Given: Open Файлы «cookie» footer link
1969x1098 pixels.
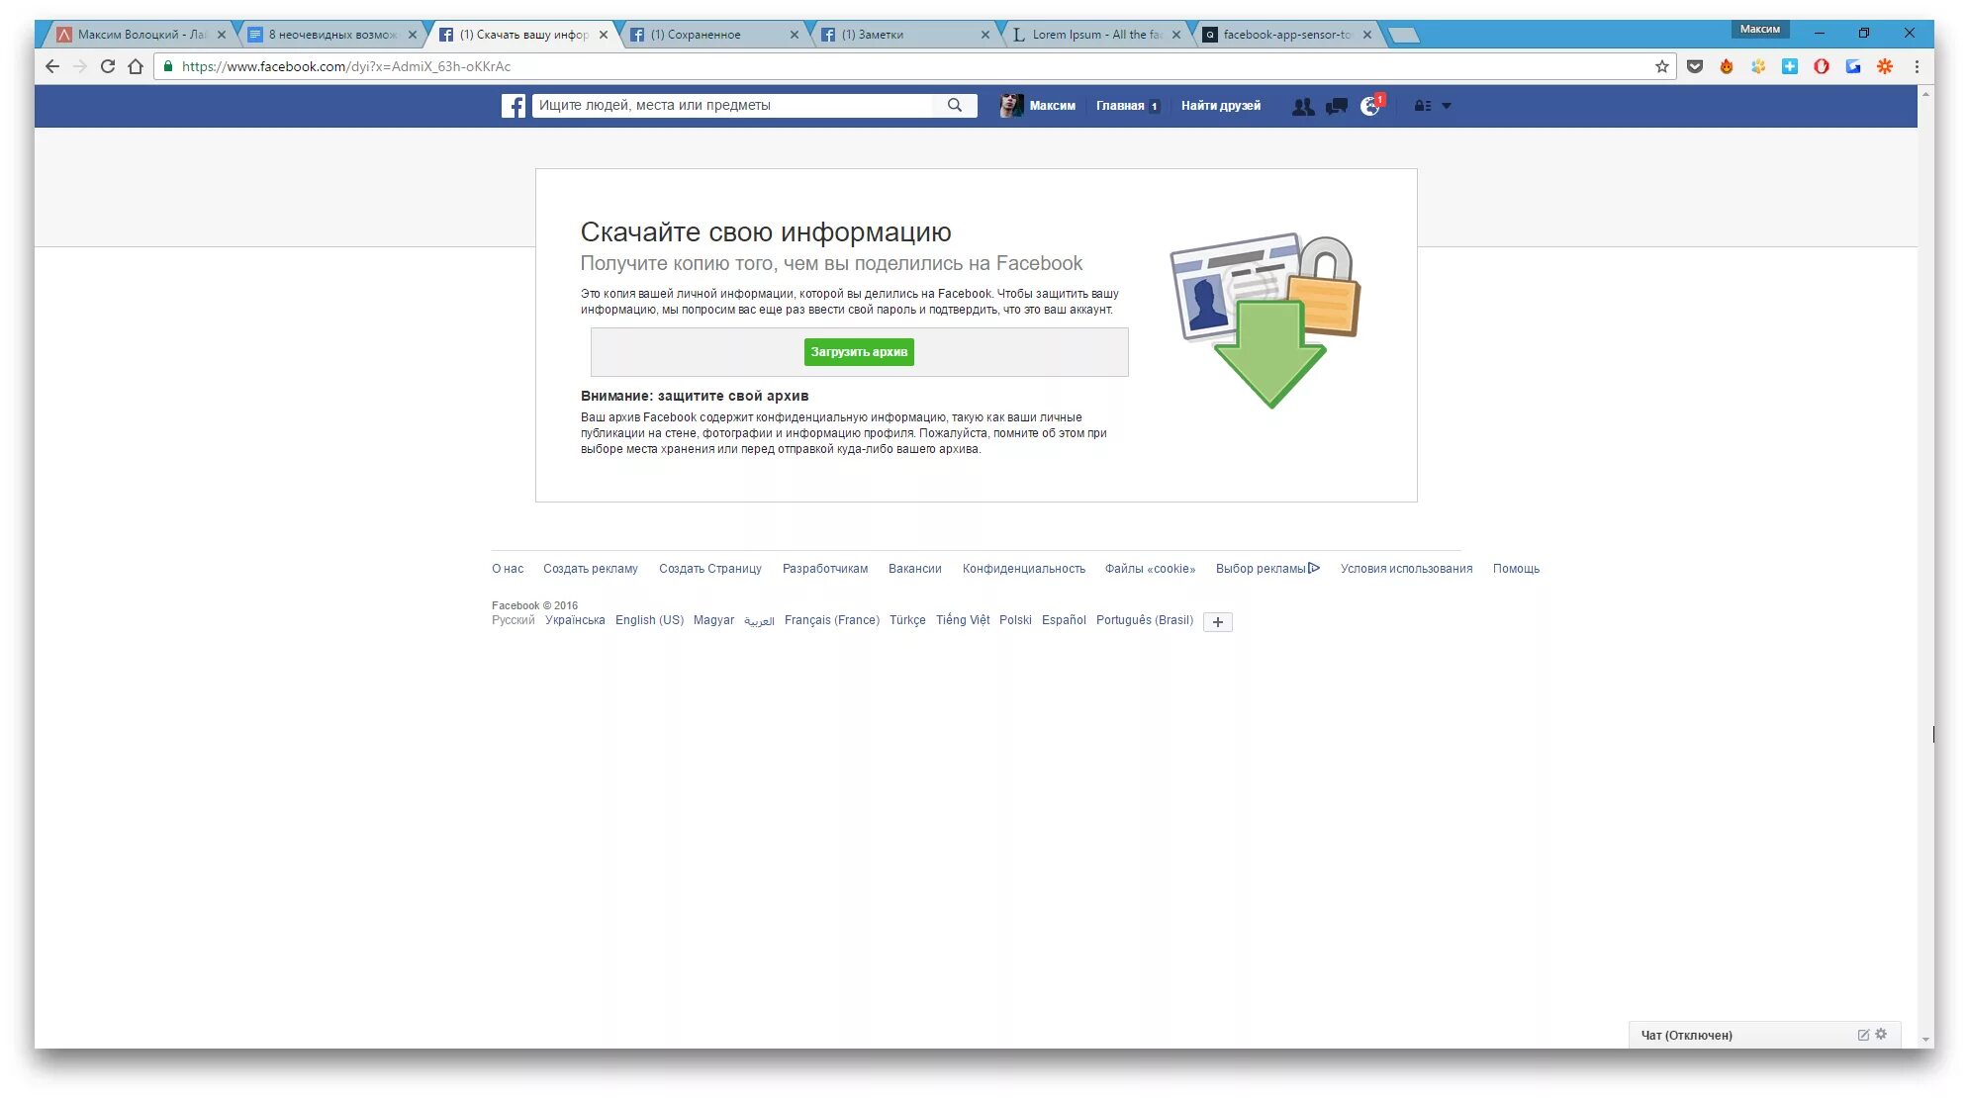Looking at the screenshot, I should coord(1150,569).
